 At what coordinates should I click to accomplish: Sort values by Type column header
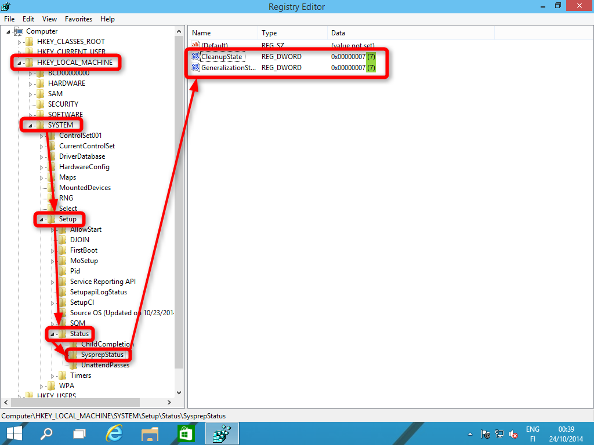pyautogui.click(x=292, y=33)
